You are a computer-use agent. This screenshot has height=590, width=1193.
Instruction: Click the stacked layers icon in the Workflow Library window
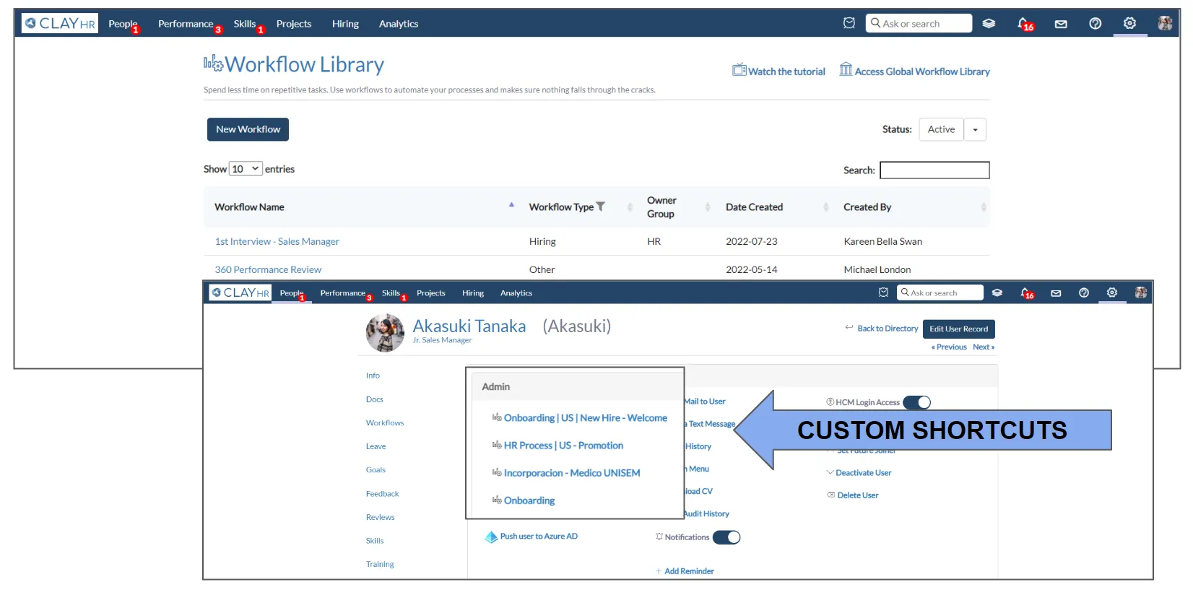pyautogui.click(x=989, y=24)
